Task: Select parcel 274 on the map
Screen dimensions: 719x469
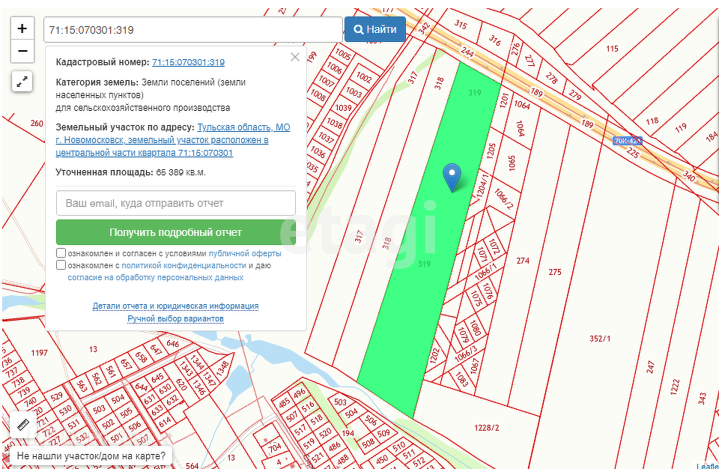Action: [523, 260]
